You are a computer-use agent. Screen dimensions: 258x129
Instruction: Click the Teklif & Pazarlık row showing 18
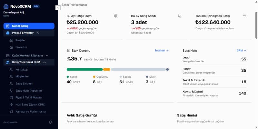click(214, 82)
